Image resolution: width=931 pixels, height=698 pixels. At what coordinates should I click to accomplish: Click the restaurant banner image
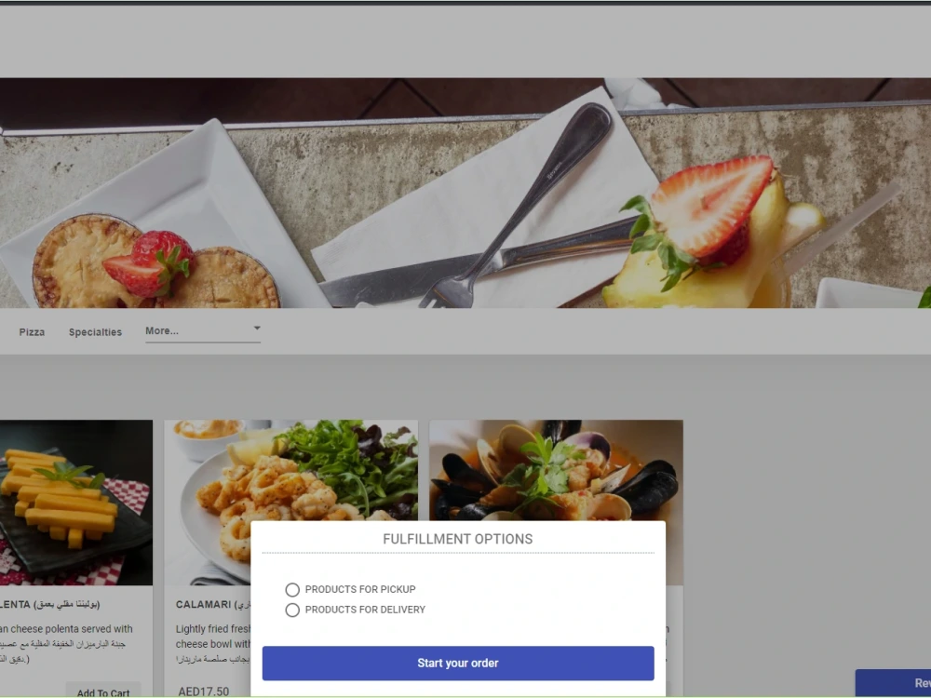[x=465, y=193]
